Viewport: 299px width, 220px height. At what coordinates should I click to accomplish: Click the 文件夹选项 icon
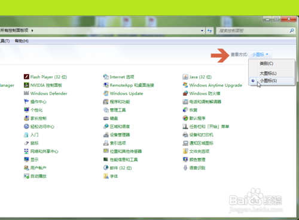[x=185, y=151]
